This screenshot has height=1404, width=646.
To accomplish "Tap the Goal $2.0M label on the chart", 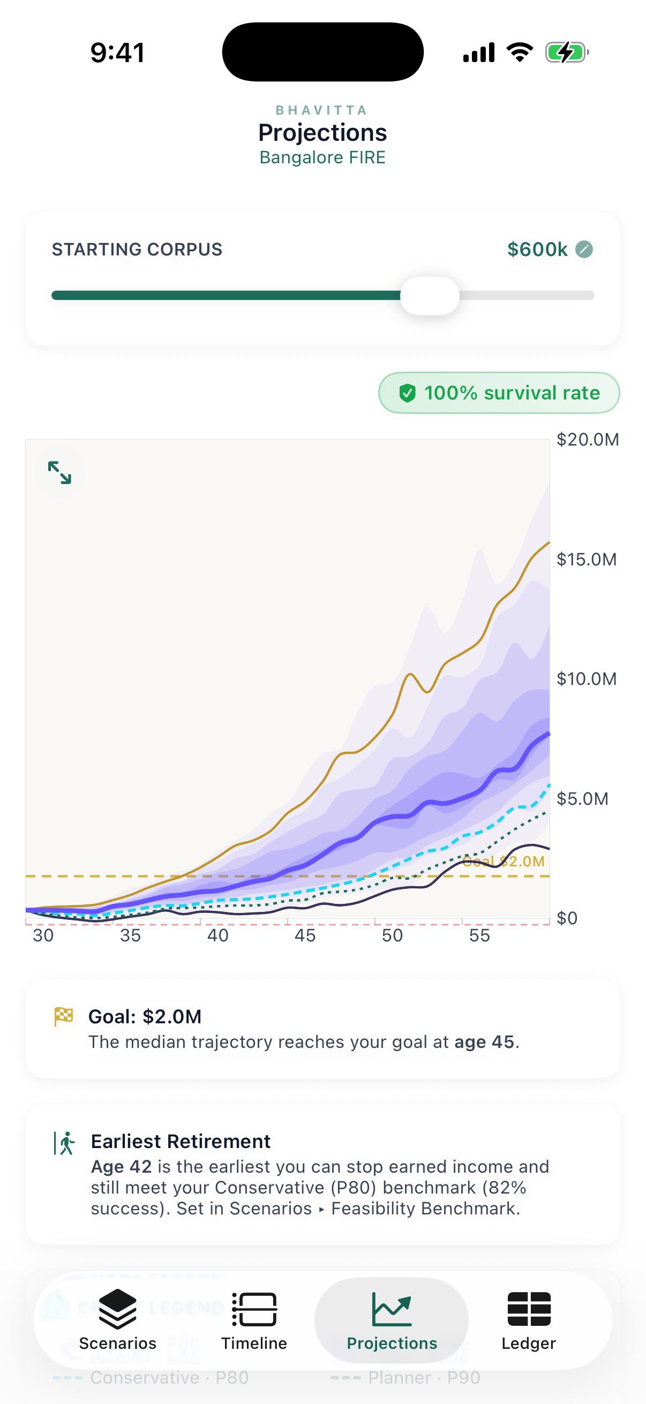I will pos(504,861).
